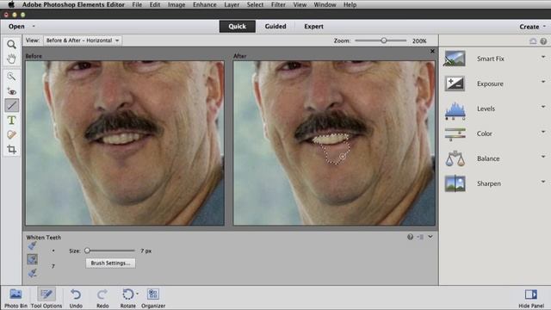Open the Filter menu
Viewport: 551px width, 310px height.
coord(278,5)
